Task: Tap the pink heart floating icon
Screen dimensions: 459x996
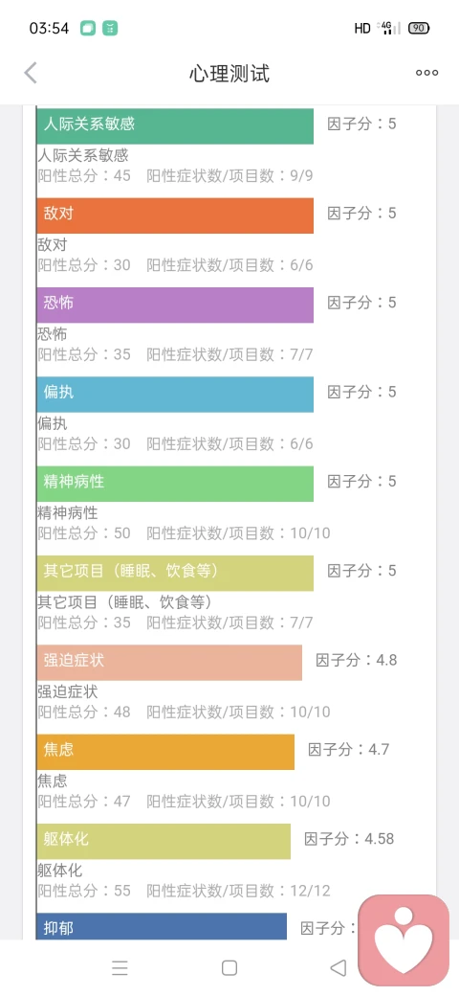Action: coord(404,940)
